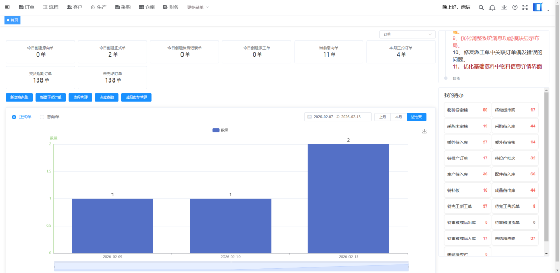
Task: Open the 报价待审核 to-do item
Action: [467, 110]
